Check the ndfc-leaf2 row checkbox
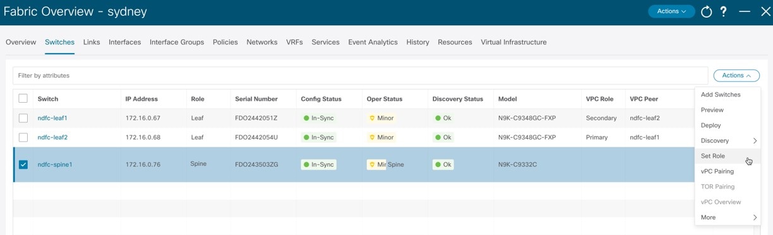 tap(23, 137)
